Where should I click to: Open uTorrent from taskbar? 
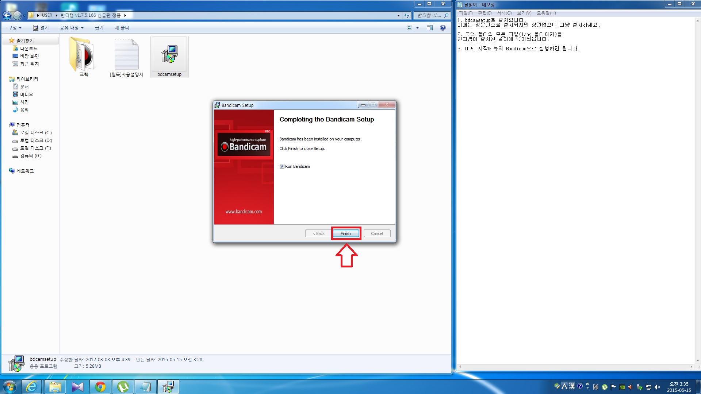pos(123,387)
